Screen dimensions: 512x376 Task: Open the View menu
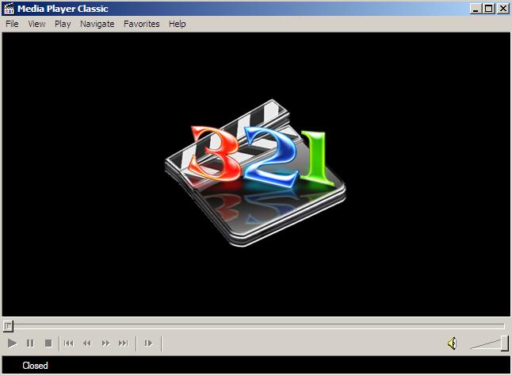(x=36, y=24)
